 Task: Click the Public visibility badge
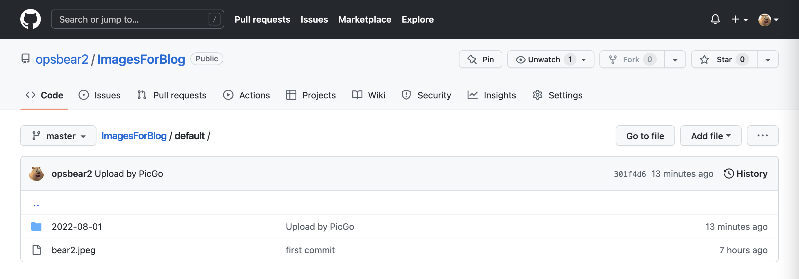pos(207,58)
